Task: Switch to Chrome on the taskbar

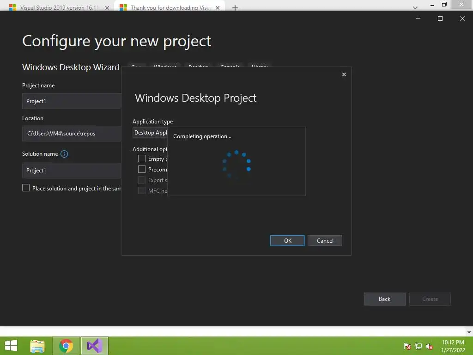Action: (66, 346)
